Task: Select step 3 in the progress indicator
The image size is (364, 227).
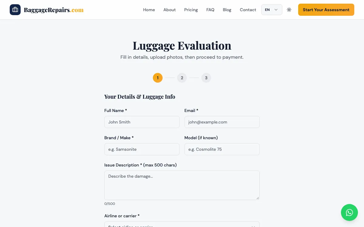Action: (x=206, y=78)
